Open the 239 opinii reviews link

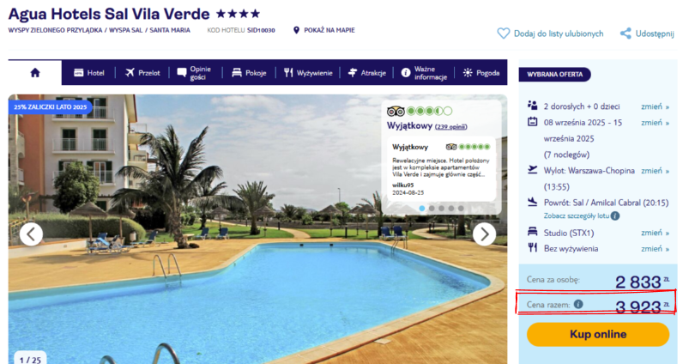[450, 127]
